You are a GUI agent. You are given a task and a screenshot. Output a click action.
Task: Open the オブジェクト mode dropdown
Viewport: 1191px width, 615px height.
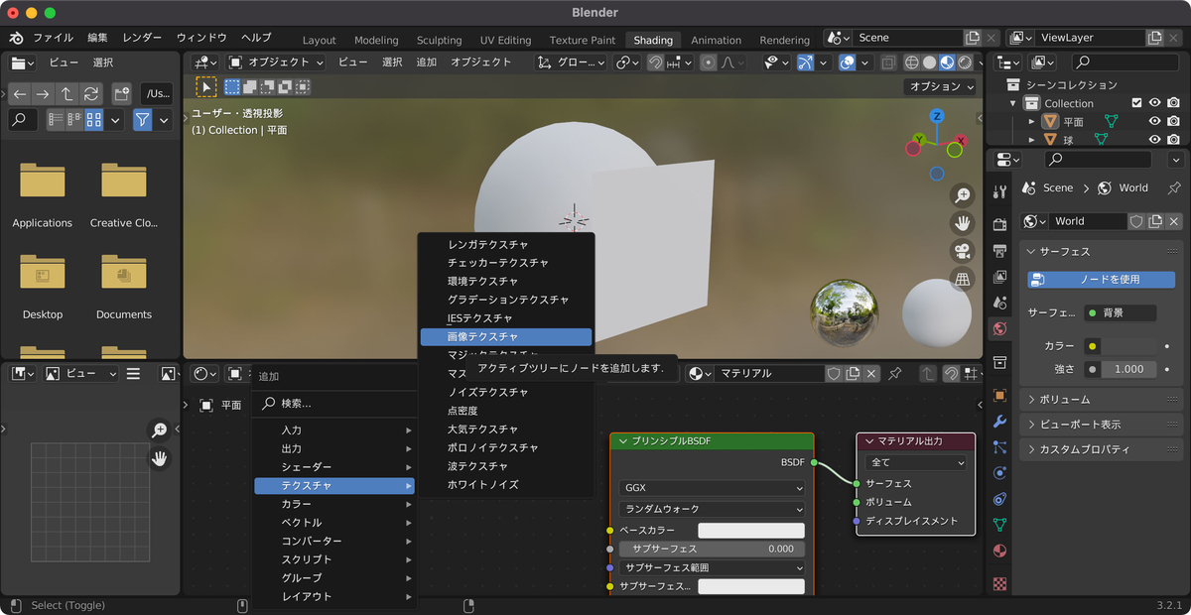[276, 61]
